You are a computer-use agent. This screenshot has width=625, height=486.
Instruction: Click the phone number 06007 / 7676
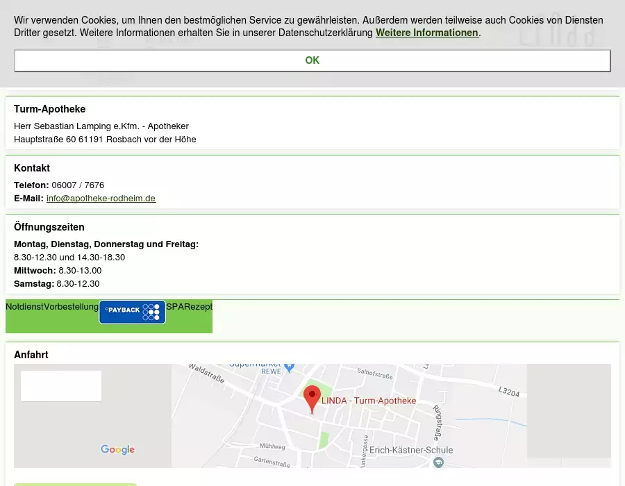(x=78, y=185)
